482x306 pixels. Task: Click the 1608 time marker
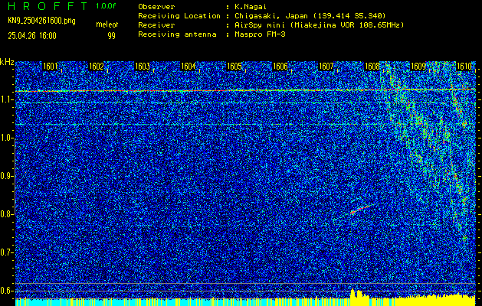372,67
